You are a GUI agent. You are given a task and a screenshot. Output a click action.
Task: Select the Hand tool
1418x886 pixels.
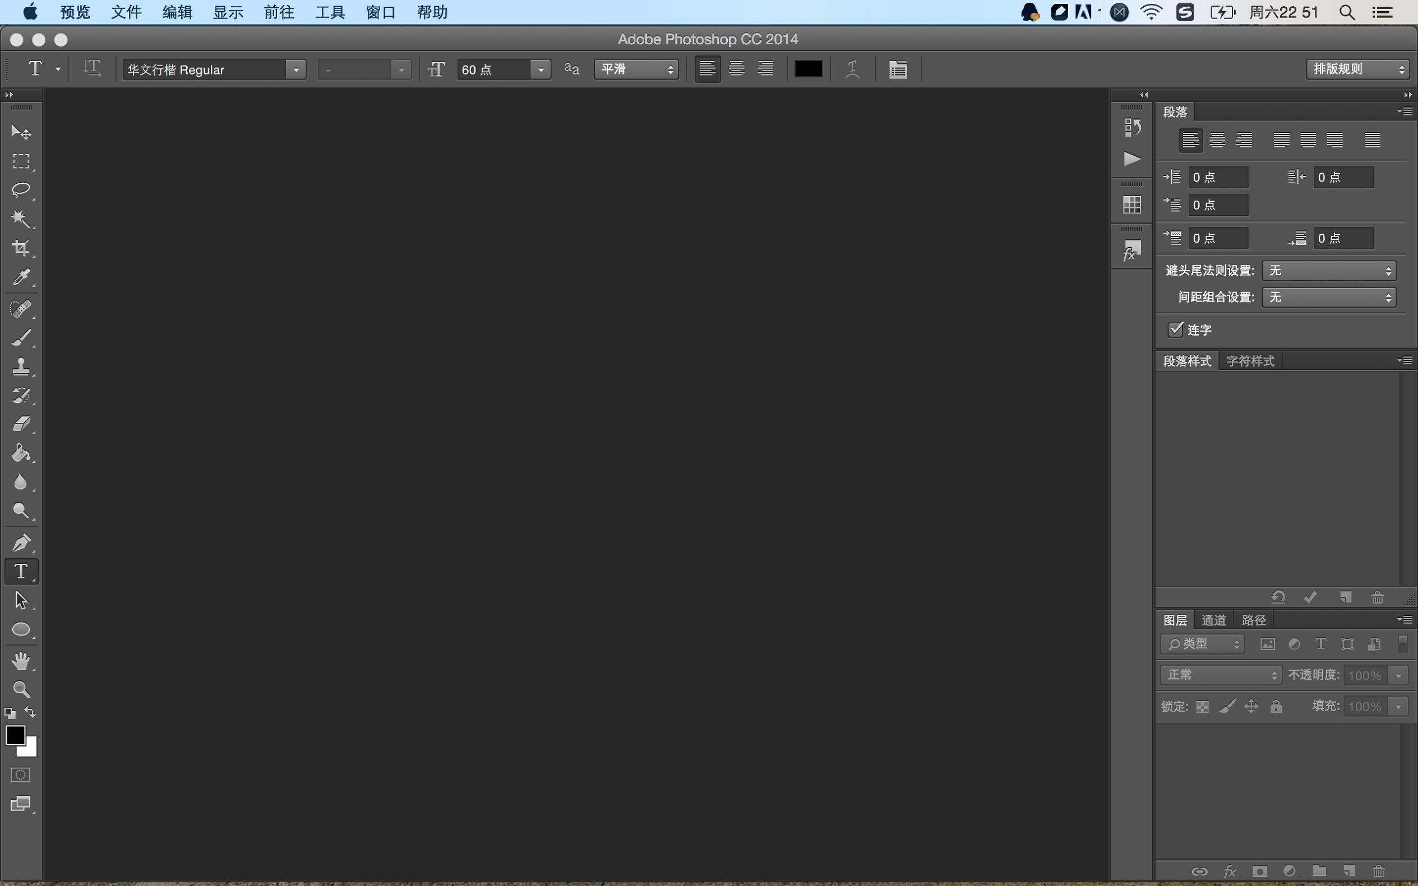(x=21, y=660)
